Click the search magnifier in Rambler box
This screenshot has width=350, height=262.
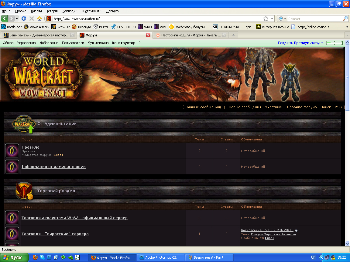pyautogui.click(x=345, y=18)
